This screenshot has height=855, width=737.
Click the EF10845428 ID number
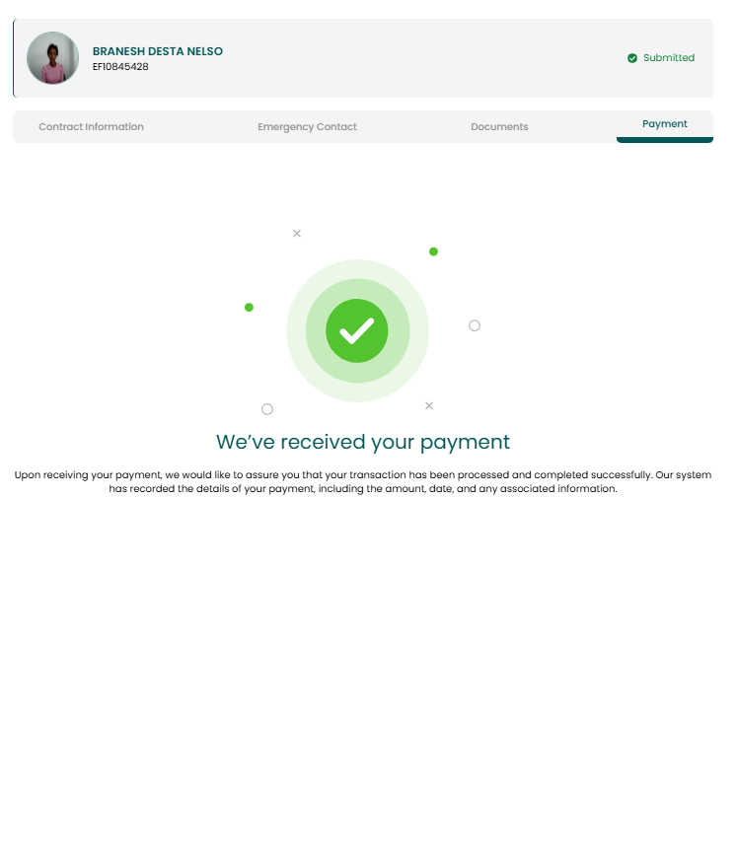[x=120, y=66]
